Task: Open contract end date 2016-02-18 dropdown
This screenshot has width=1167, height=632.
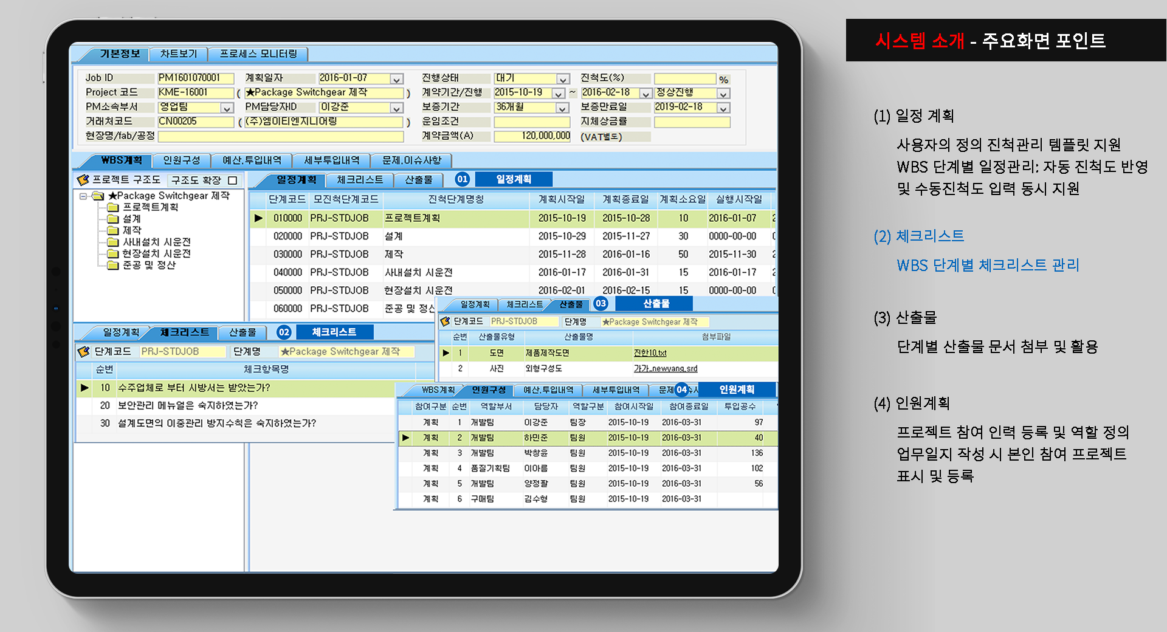Action: (645, 94)
